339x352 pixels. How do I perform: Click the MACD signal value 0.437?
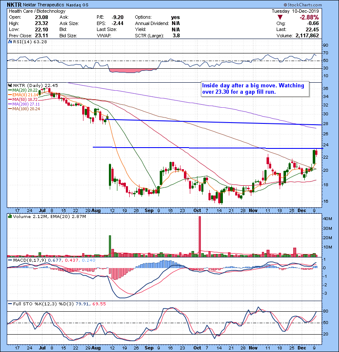72,260
